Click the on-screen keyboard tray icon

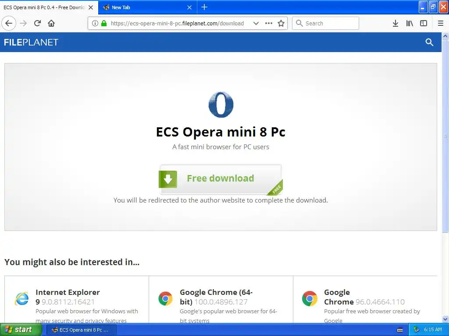400,330
